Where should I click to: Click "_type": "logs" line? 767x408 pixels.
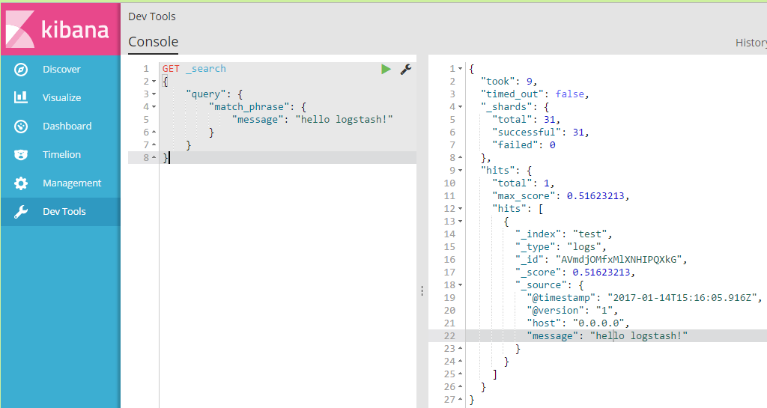pos(560,247)
